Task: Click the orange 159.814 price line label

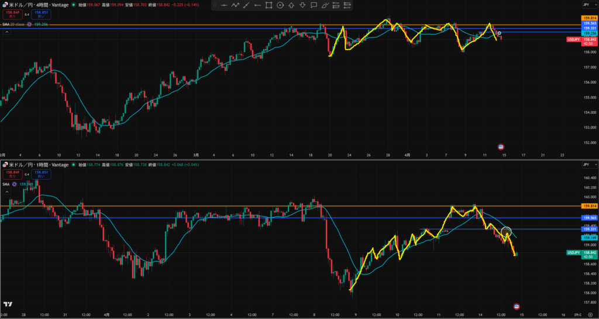Action: [x=589, y=19]
